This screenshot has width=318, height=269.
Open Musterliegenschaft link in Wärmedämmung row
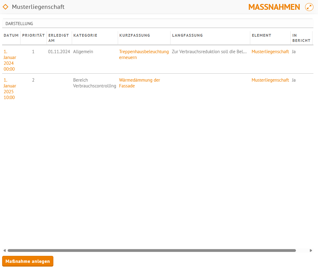(270, 80)
